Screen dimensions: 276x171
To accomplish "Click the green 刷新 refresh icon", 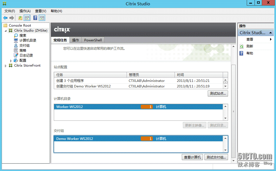I will (241, 46).
